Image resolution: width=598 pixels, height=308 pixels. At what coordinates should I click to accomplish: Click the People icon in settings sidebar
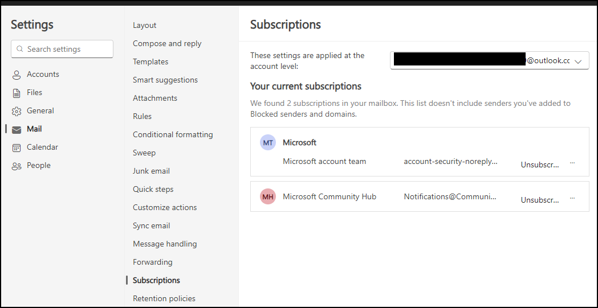tap(17, 166)
